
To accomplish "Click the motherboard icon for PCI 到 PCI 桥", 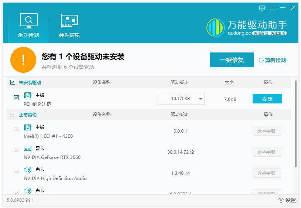I will click(x=28, y=95).
